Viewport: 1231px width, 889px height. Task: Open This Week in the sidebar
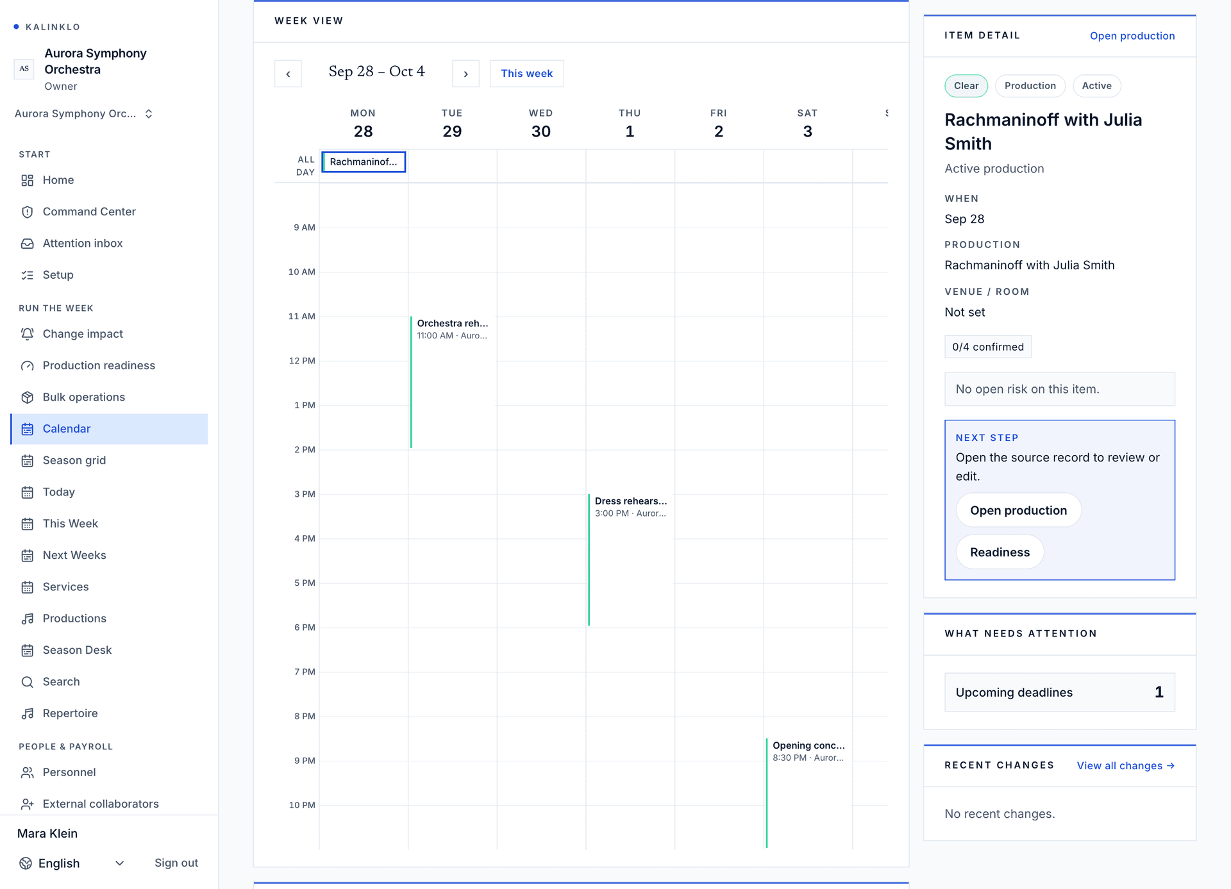[x=109, y=524]
